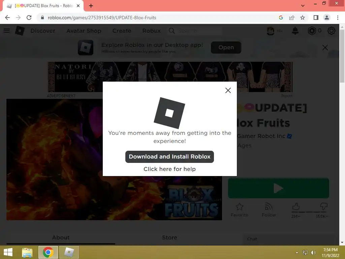Open the Discover menu item
The width and height of the screenshot is (345, 259).
[x=43, y=31]
